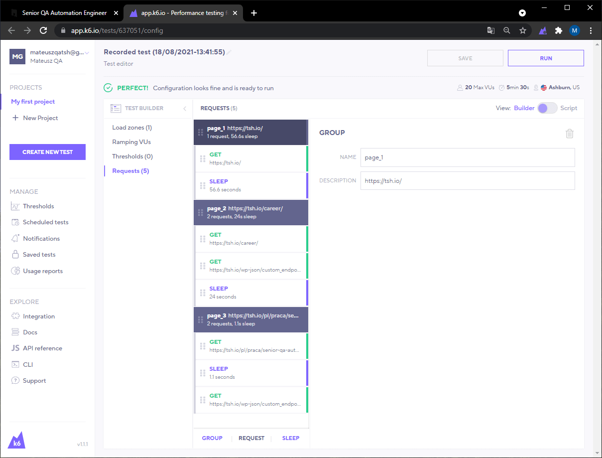This screenshot has height=458, width=602.
Task: Click the CREATE NEW TEST button
Action: coord(47,152)
